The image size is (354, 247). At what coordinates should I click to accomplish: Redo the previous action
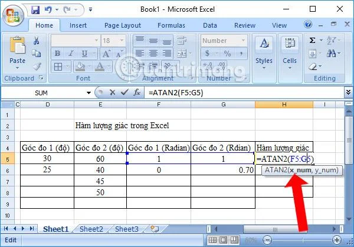coord(67,9)
